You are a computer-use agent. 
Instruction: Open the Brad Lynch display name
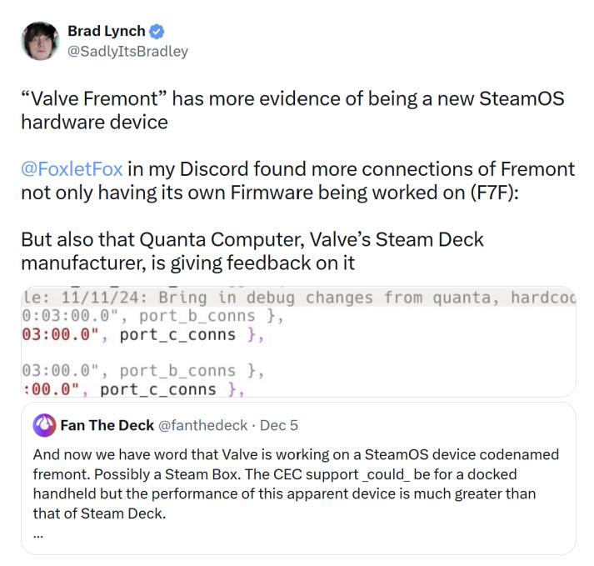pyautogui.click(x=105, y=31)
